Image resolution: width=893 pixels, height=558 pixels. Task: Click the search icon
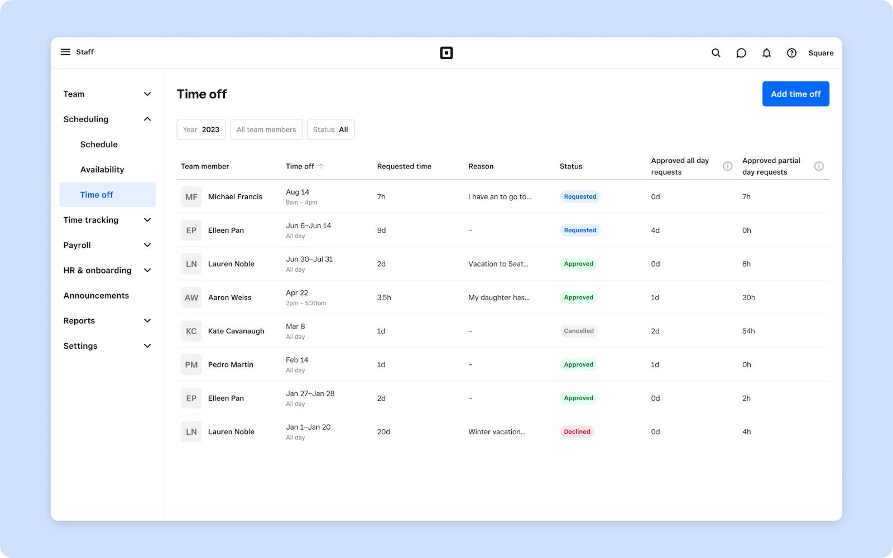716,52
